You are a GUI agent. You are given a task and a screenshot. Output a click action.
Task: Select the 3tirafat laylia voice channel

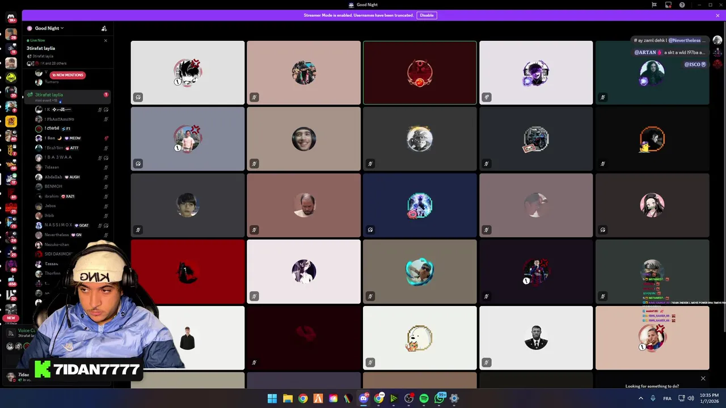(67, 96)
